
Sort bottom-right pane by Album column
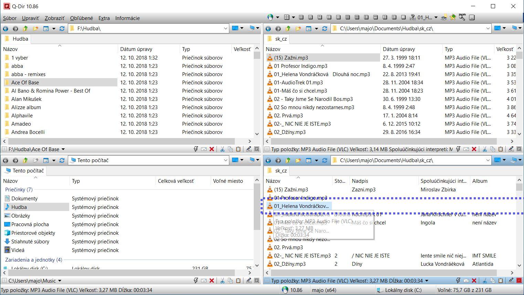tap(492, 181)
